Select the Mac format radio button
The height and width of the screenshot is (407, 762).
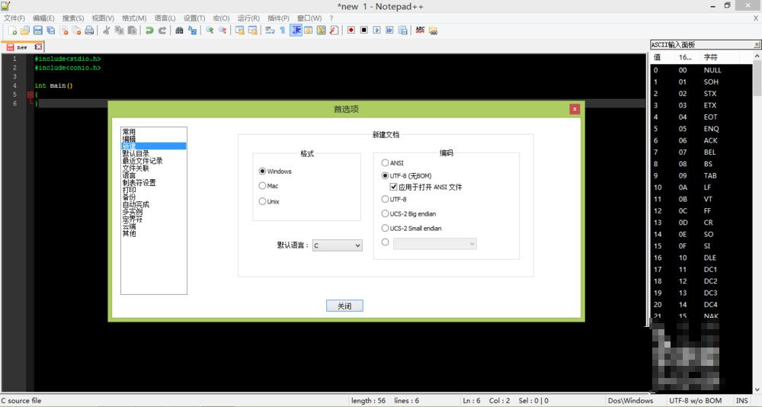pos(262,186)
